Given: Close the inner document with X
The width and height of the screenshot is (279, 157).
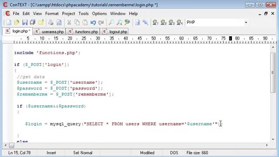Looking at the screenshot, I should pos(272,14).
